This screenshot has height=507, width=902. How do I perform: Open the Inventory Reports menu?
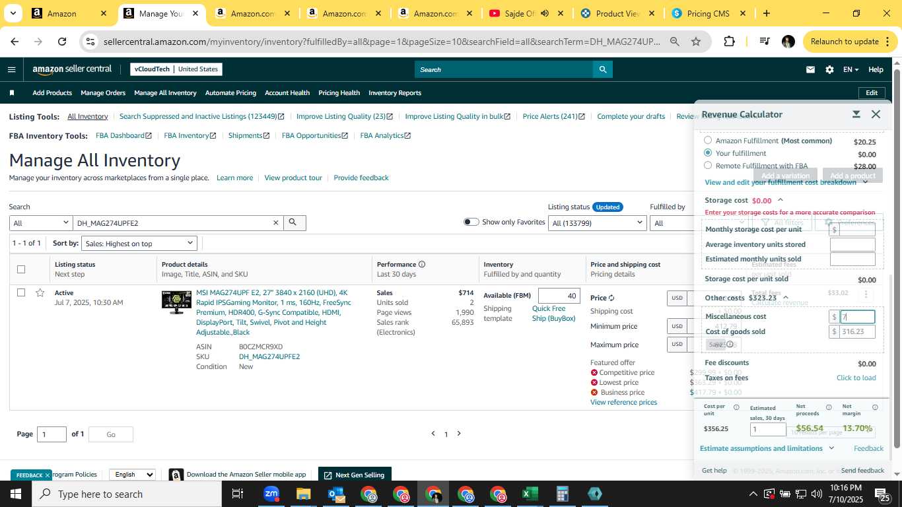tap(395, 93)
